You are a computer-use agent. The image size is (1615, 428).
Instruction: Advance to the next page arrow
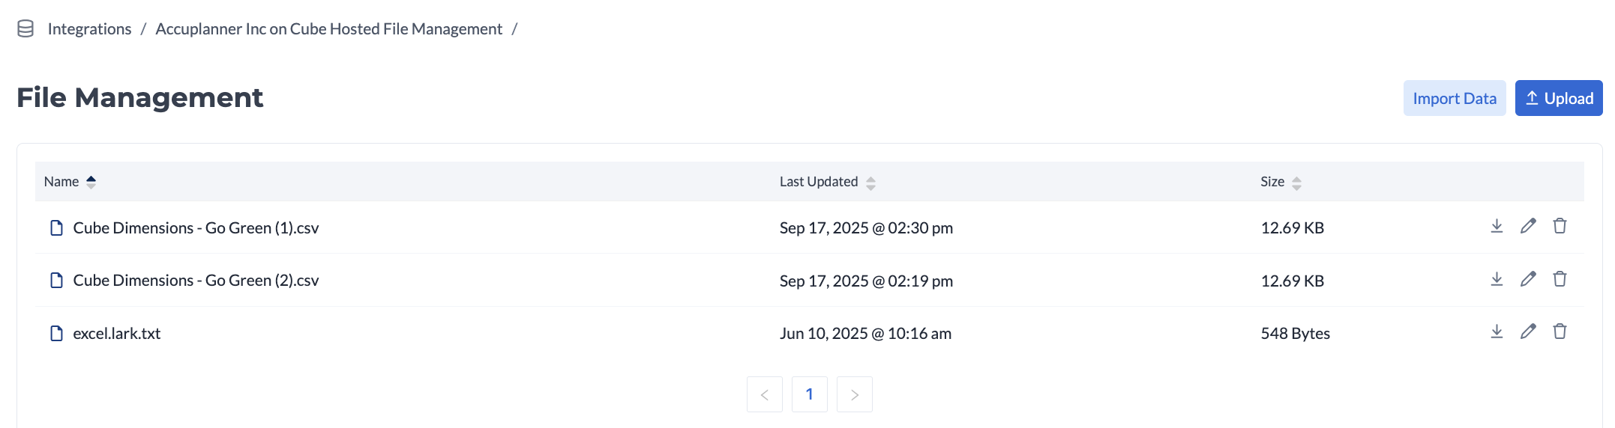click(x=855, y=394)
